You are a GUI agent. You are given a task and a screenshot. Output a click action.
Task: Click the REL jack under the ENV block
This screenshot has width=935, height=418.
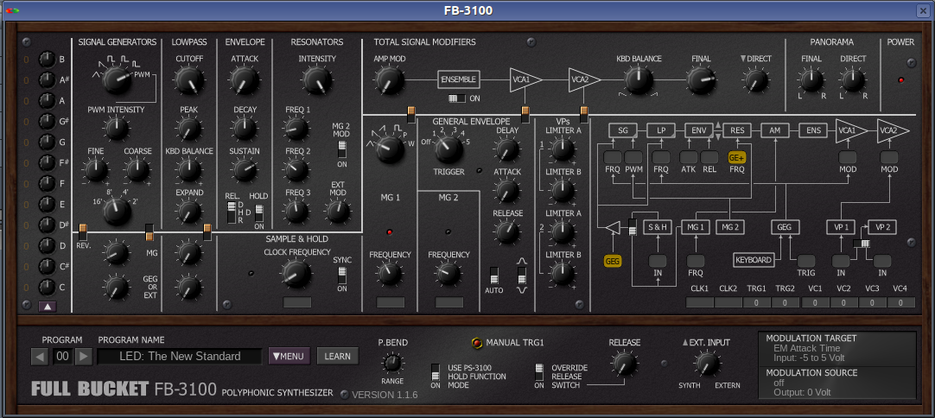[709, 157]
